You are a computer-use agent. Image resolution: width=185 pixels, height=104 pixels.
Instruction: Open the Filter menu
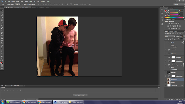31,1
